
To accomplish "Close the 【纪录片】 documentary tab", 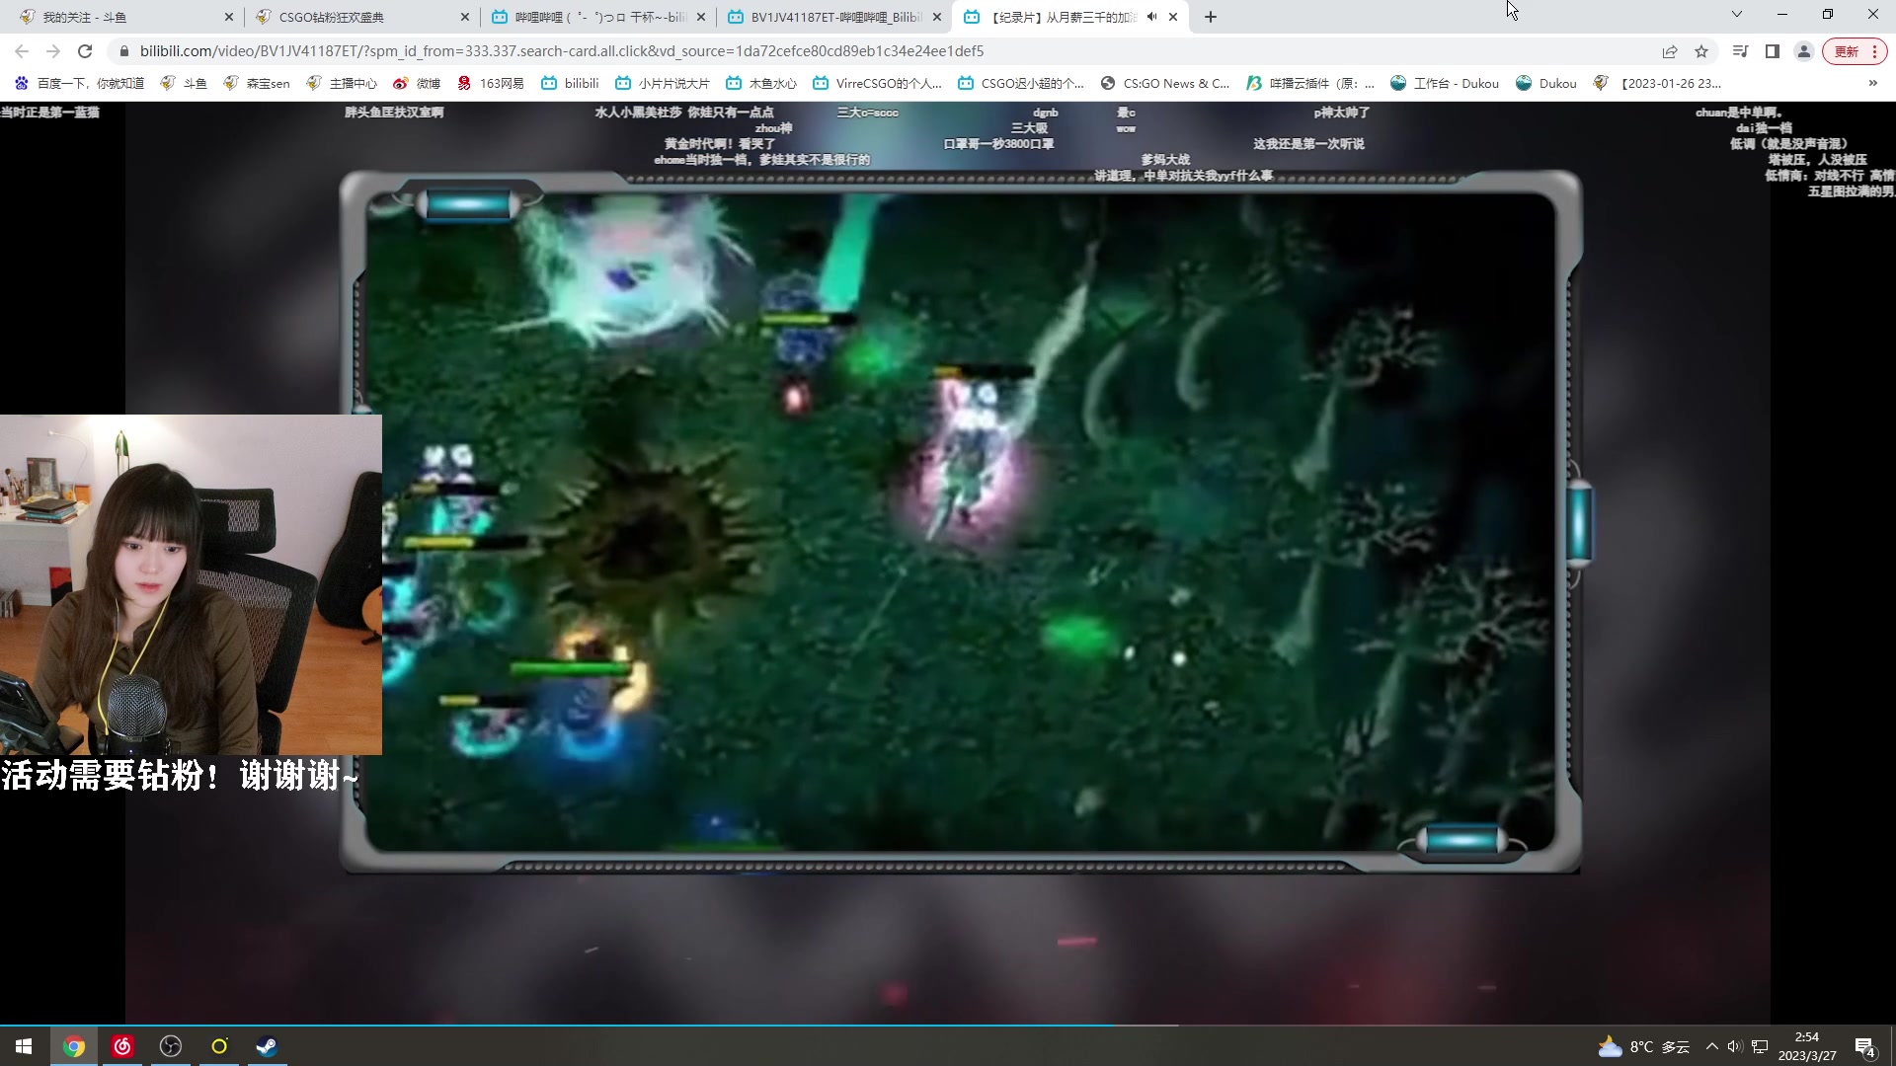I will (1173, 17).
